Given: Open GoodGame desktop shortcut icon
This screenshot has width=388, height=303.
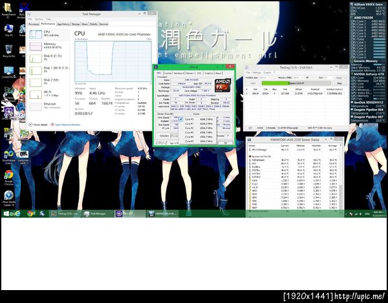Looking at the screenshot, I should [x=8, y=156].
